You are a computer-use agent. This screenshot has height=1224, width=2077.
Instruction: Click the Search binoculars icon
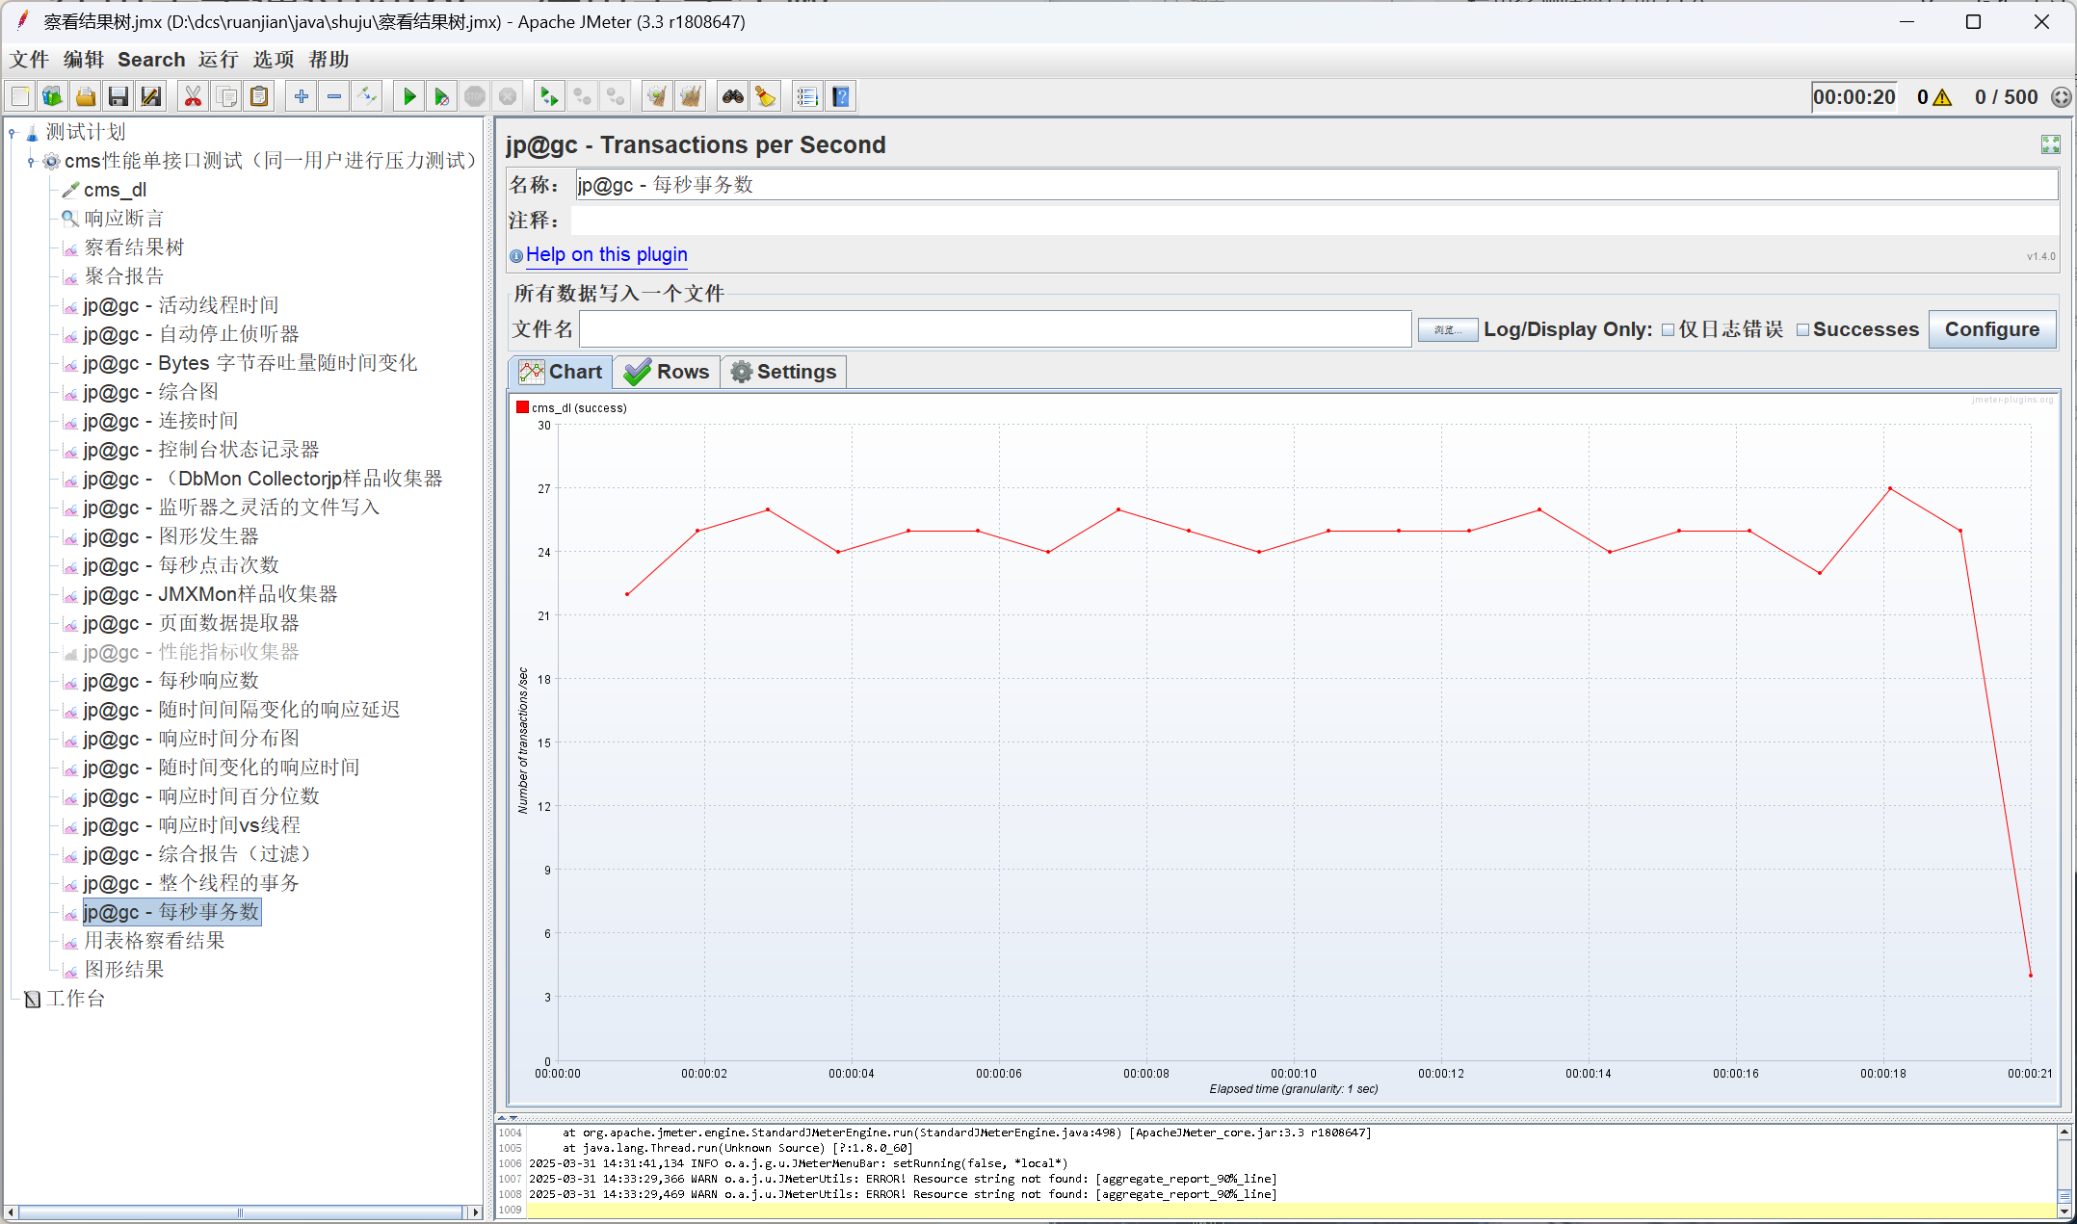[x=733, y=96]
